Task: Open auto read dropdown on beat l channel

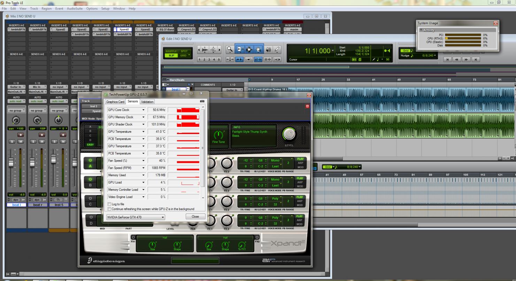Action: tap(17, 101)
